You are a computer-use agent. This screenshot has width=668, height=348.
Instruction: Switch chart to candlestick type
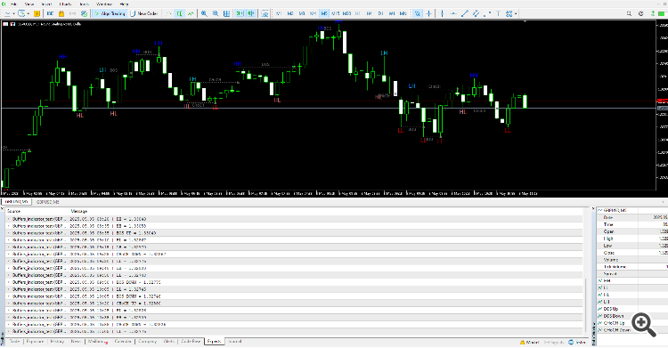pos(179,13)
